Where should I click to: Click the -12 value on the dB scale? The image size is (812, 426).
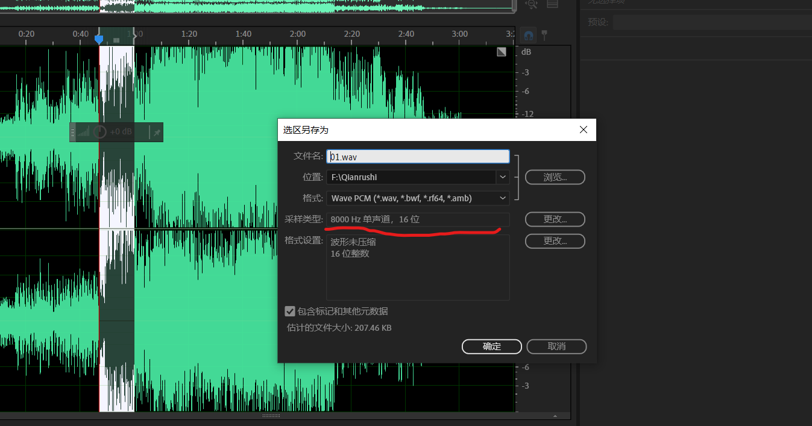click(x=527, y=114)
